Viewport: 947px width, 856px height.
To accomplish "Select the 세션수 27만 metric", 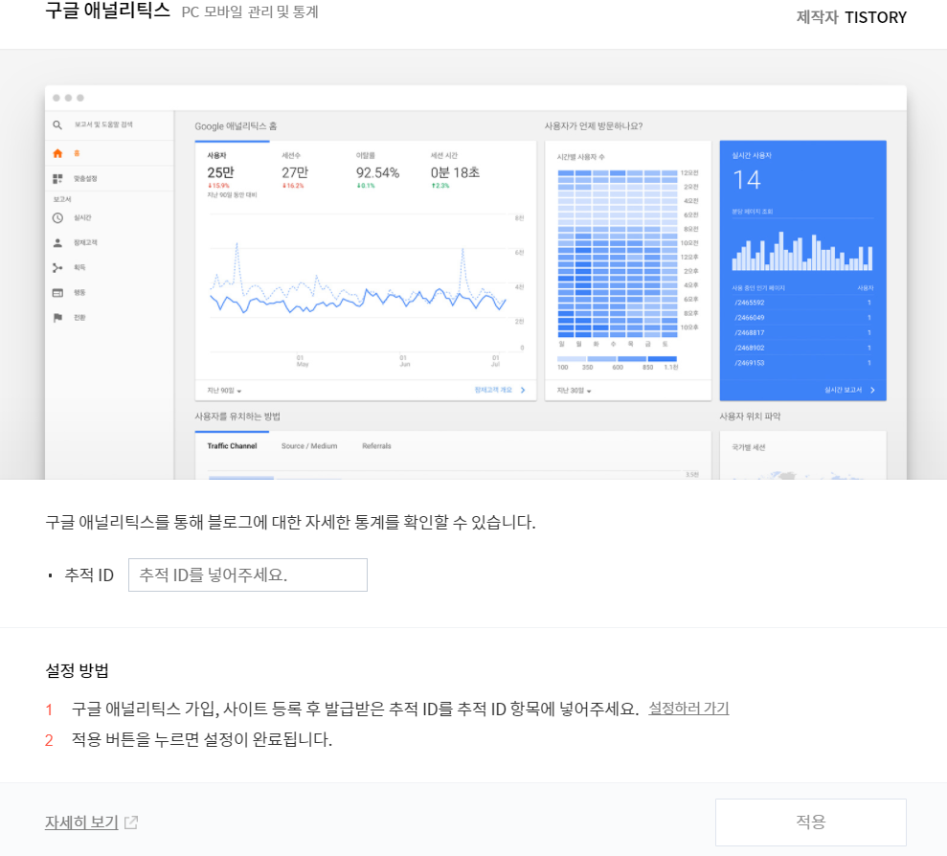I will pyautogui.click(x=295, y=171).
